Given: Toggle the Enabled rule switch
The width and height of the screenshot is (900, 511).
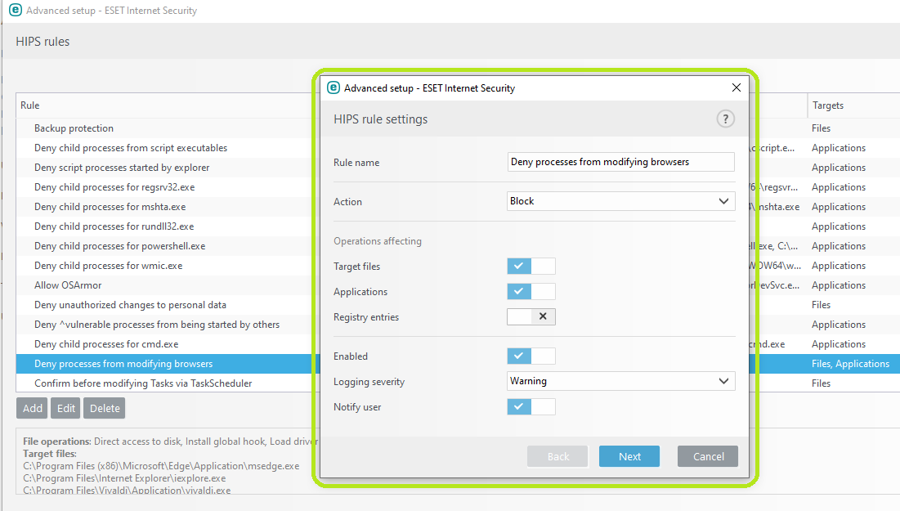Looking at the screenshot, I should click(x=531, y=356).
